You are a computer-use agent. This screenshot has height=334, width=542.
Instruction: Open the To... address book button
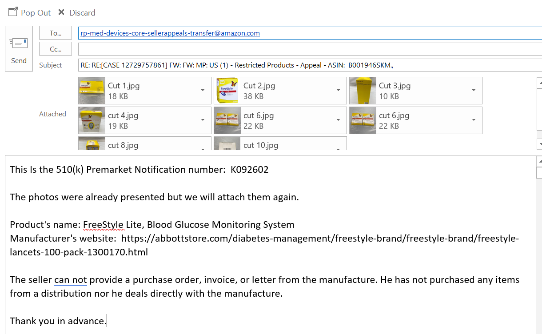click(56, 33)
